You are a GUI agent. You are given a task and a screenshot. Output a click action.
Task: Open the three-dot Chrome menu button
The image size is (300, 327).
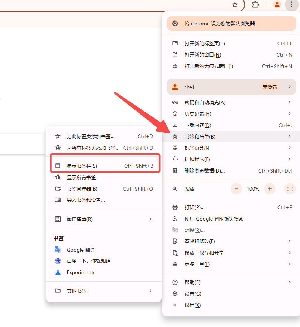291,4
